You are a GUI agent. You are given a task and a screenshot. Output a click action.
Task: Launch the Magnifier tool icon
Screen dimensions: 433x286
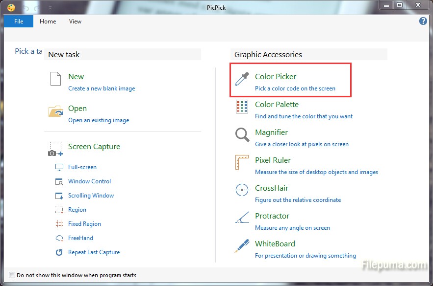[242, 135]
